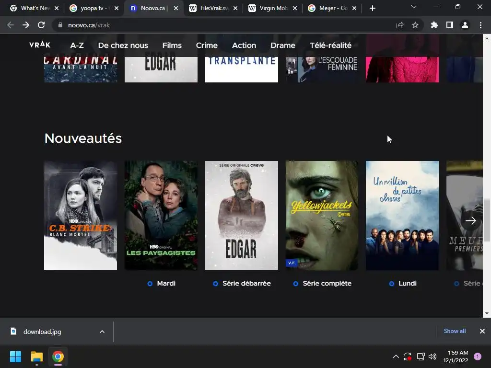The width and height of the screenshot is (491, 368).
Task: Open the Yellowjackets poster
Action: [322, 216]
